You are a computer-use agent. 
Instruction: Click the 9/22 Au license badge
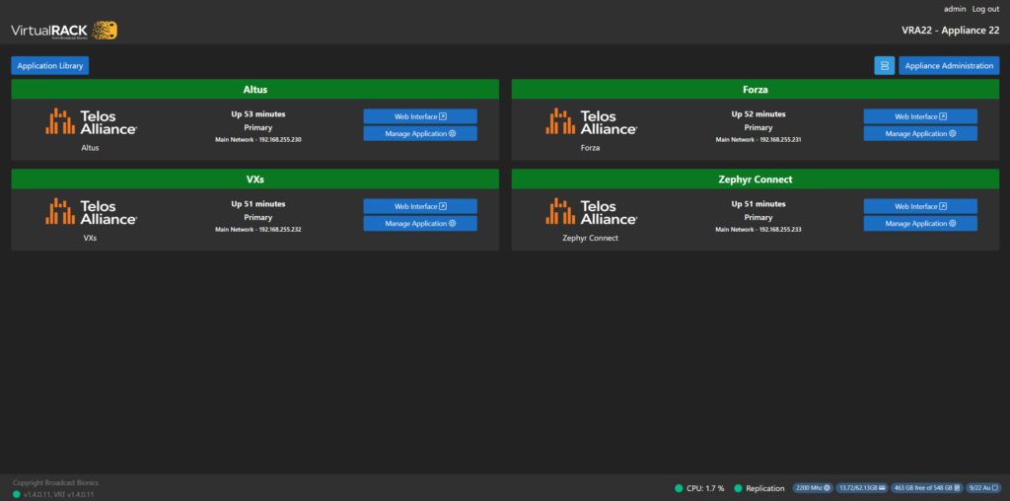pos(982,488)
